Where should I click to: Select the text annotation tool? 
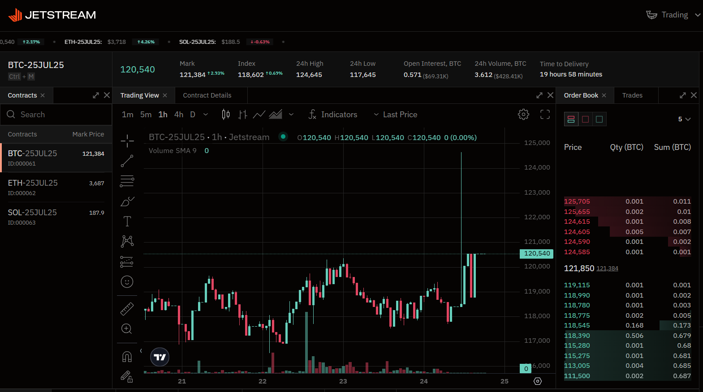coord(127,222)
